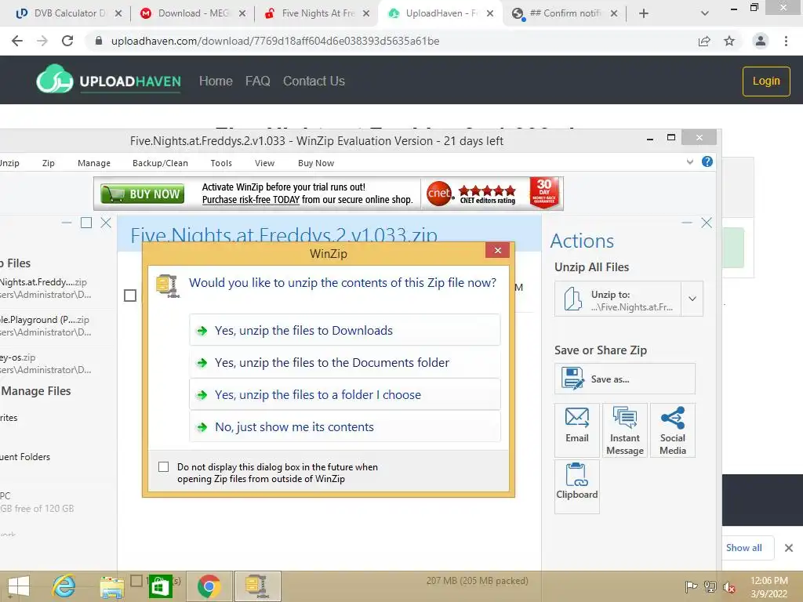Switch to Five Nights At Freddy's tab
This screenshot has height=602, width=803.
[316, 13]
